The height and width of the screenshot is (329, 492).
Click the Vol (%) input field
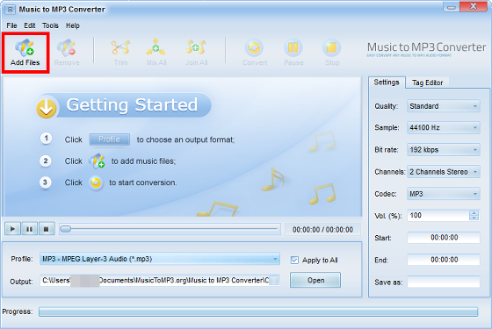[438, 216]
